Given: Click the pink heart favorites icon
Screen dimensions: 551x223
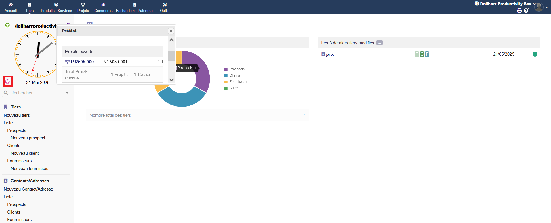Looking at the screenshot, I should (8, 81).
